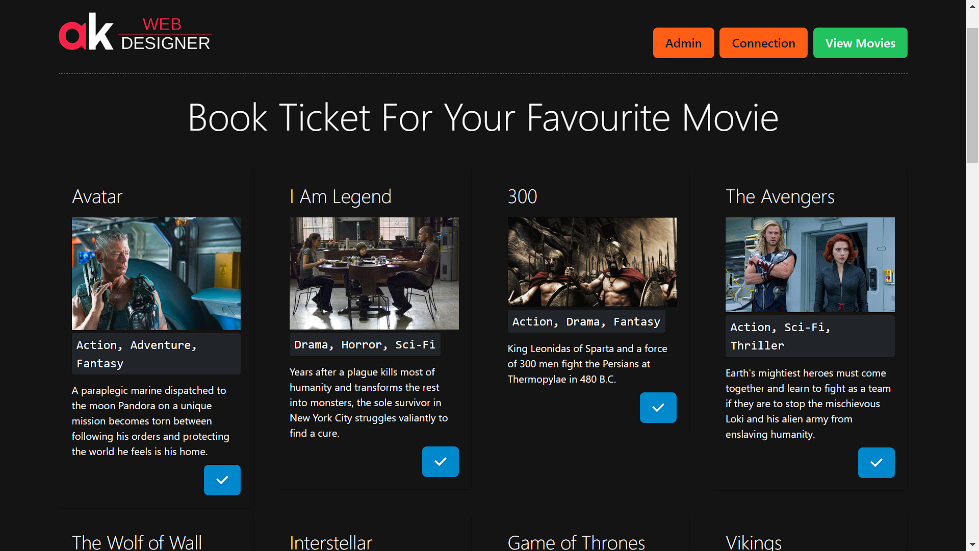Screen dimensions: 979x551
Task: Click the Interstellar movie title
Action: point(331,542)
